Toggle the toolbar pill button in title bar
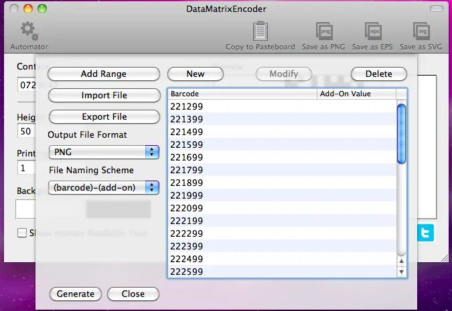452x311 pixels. tap(437, 9)
